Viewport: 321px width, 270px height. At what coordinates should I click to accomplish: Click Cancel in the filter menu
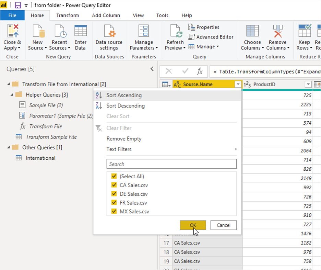[x=224, y=225]
